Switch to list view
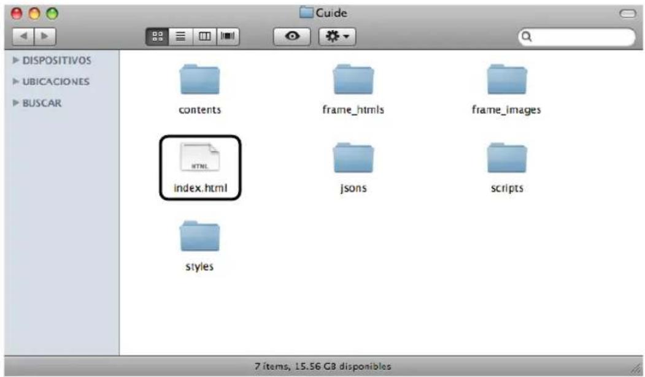 [180, 36]
